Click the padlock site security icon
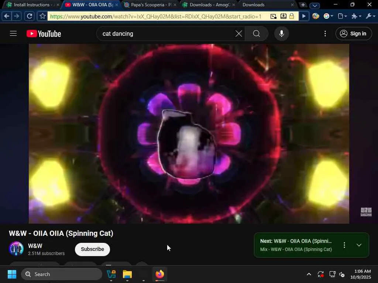 tap(292, 16)
